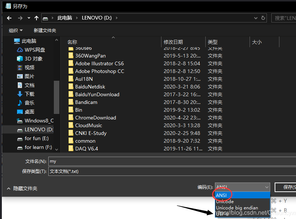This screenshot has width=296, height=219.
Task: Select the AuI18N folder icon
Action: point(71,79)
